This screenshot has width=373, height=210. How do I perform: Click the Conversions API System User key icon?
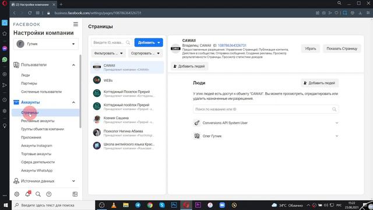coord(197,123)
